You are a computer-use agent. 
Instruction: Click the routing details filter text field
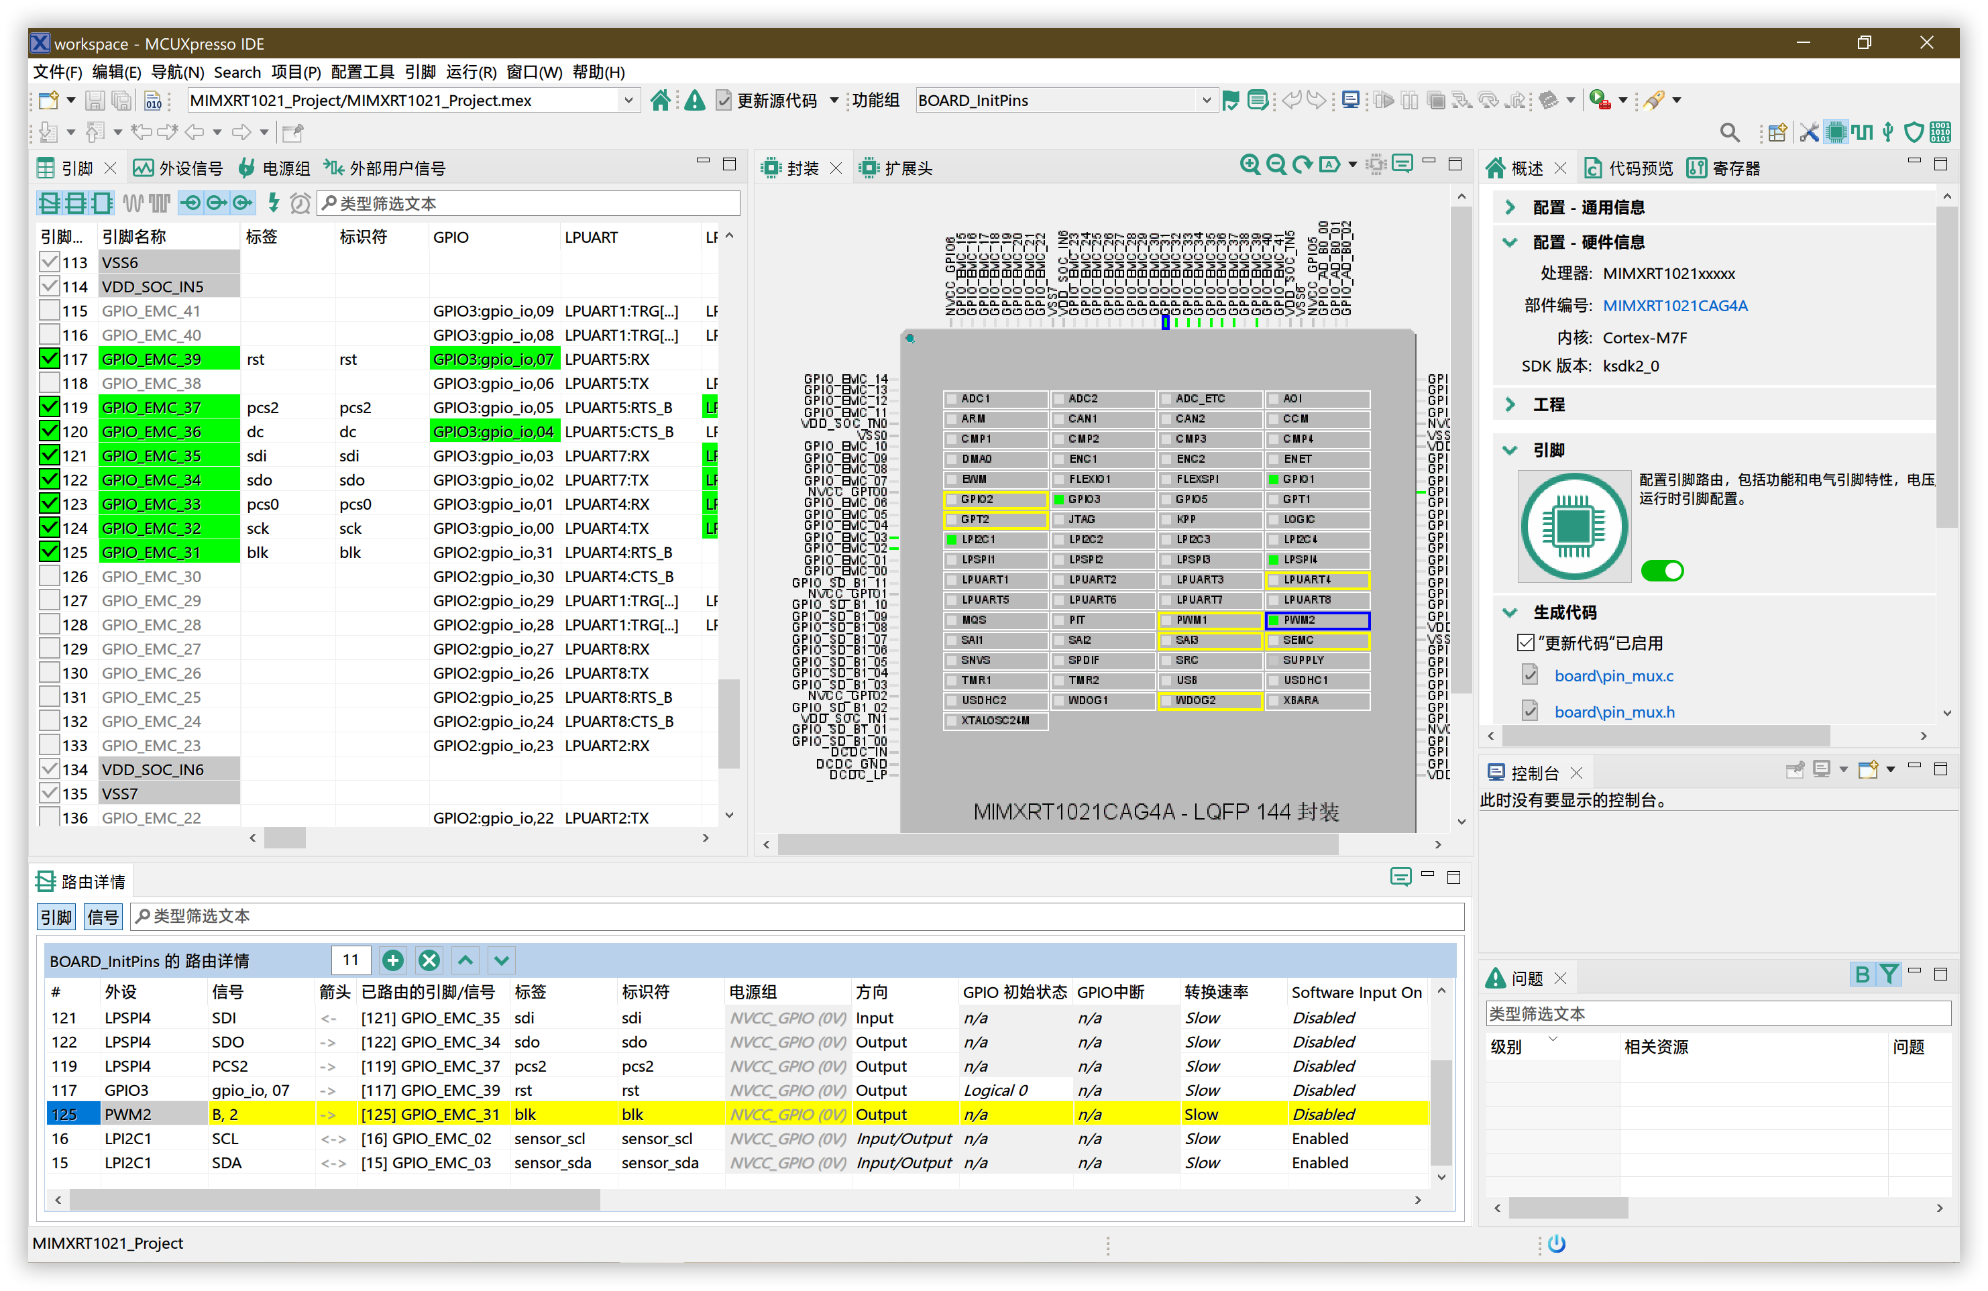pyautogui.click(x=797, y=917)
